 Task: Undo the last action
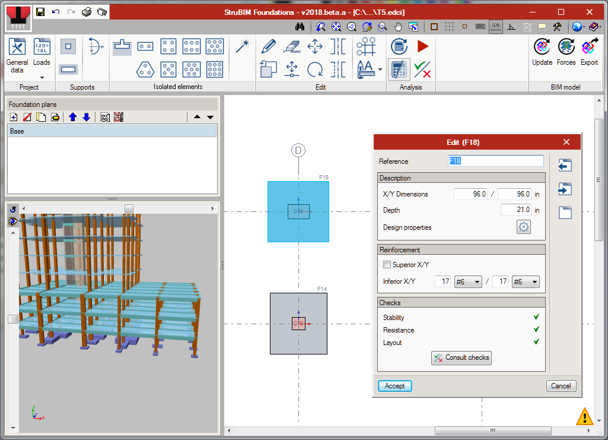(56, 12)
